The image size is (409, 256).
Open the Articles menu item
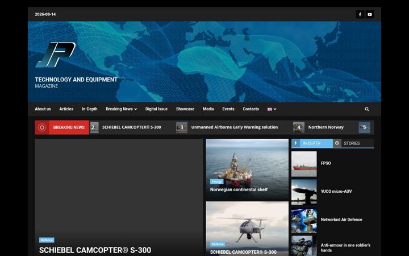66,109
